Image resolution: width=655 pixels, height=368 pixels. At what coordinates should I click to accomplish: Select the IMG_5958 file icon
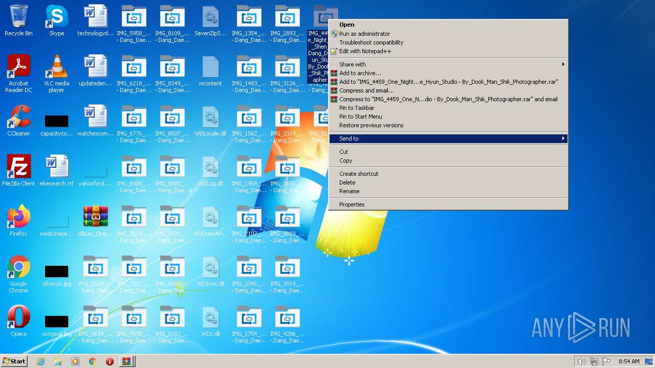(x=134, y=24)
